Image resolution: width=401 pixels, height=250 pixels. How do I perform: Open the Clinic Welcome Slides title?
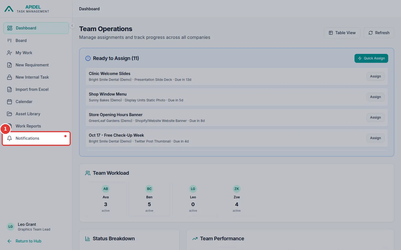point(109,74)
